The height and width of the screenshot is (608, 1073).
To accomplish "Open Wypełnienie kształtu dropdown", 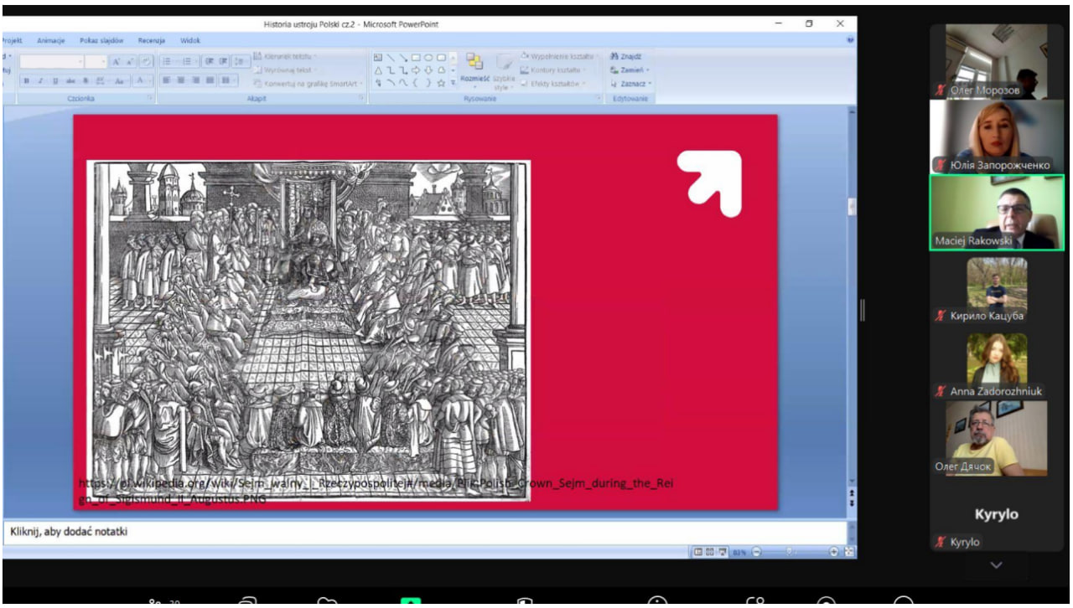I will pos(561,56).
